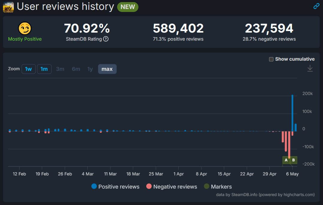Click the 237,594 negative reviews count
Viewport: 323px width, 205px height.
[269, 28]
